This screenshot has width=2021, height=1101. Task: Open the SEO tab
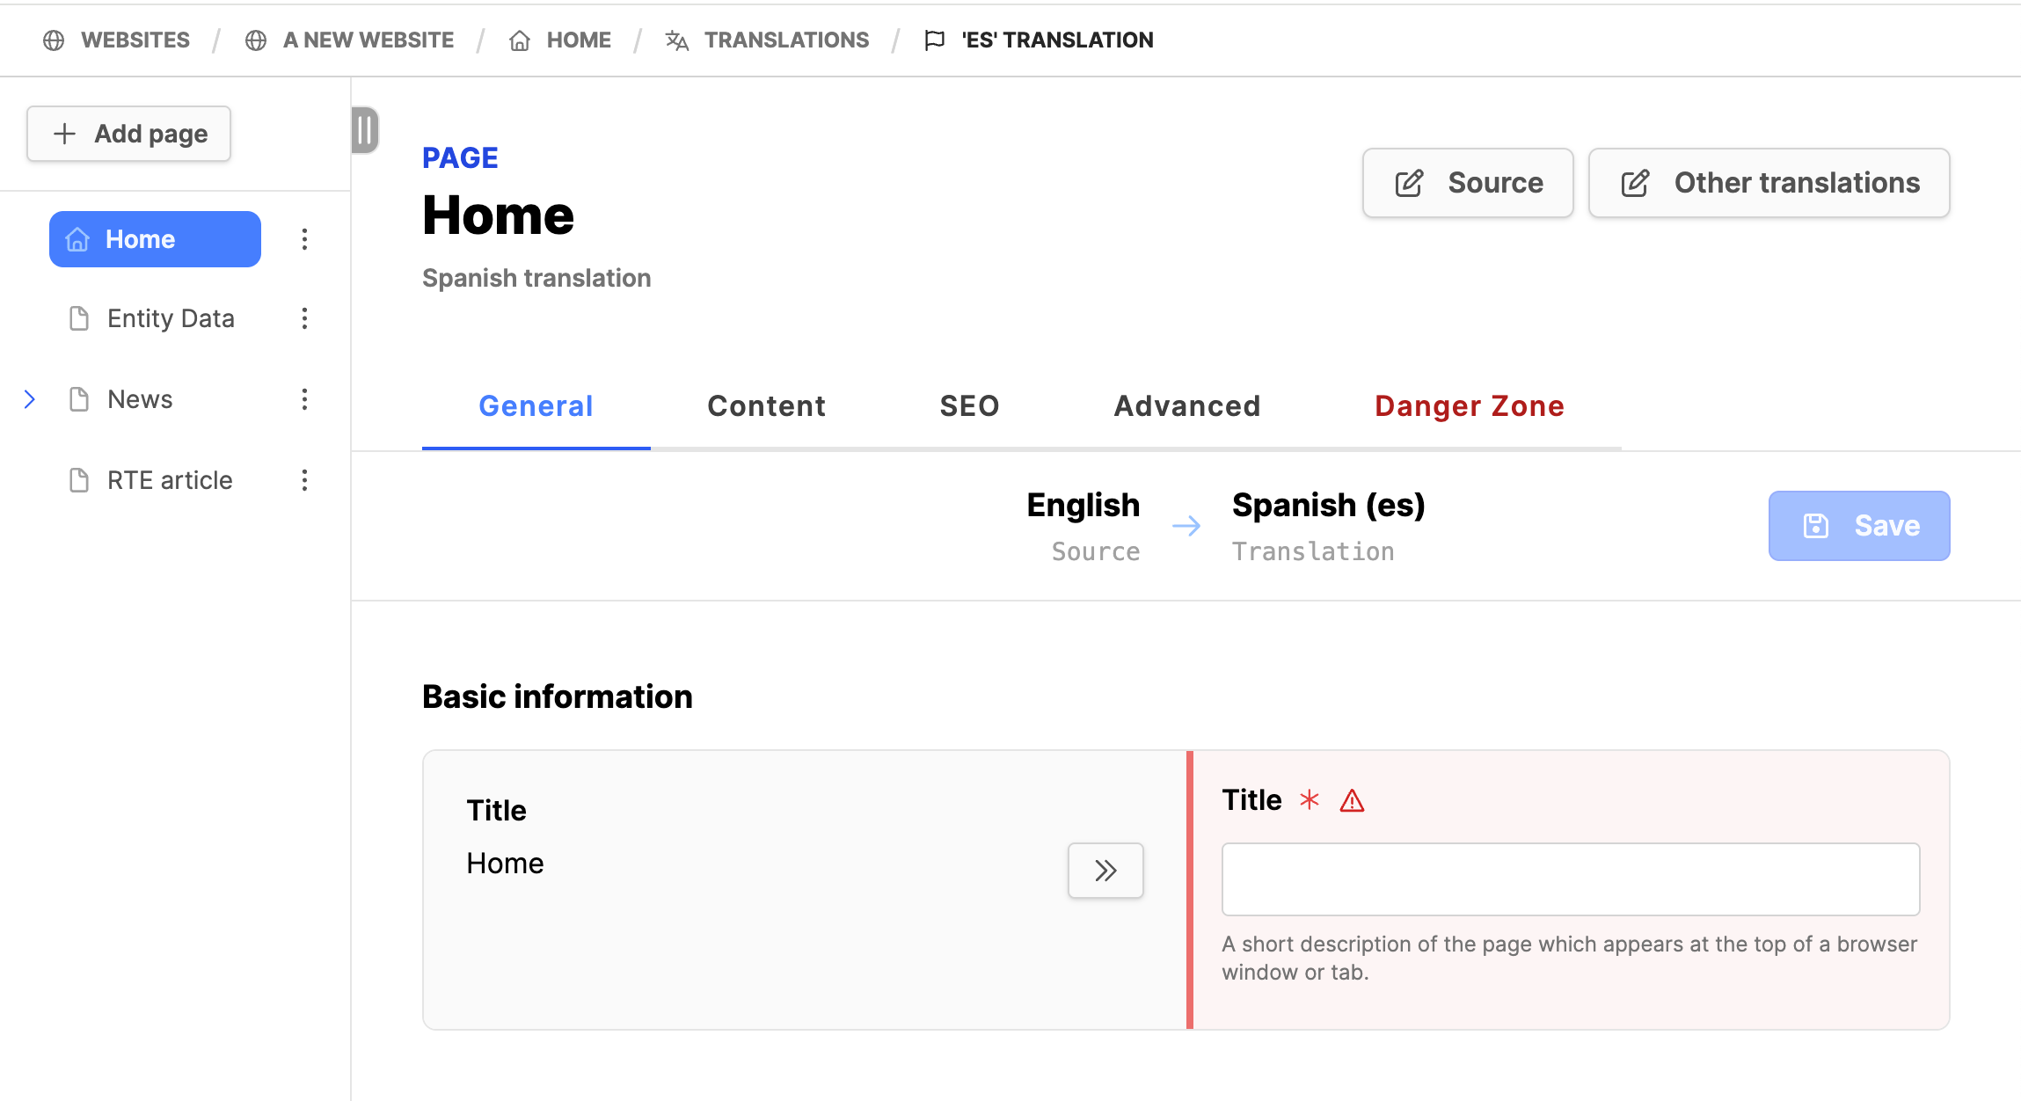pyautogui.click(x=969, y=406)
